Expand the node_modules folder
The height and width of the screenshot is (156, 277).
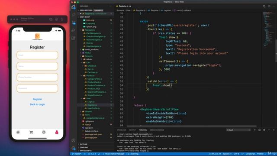(92, 49)
